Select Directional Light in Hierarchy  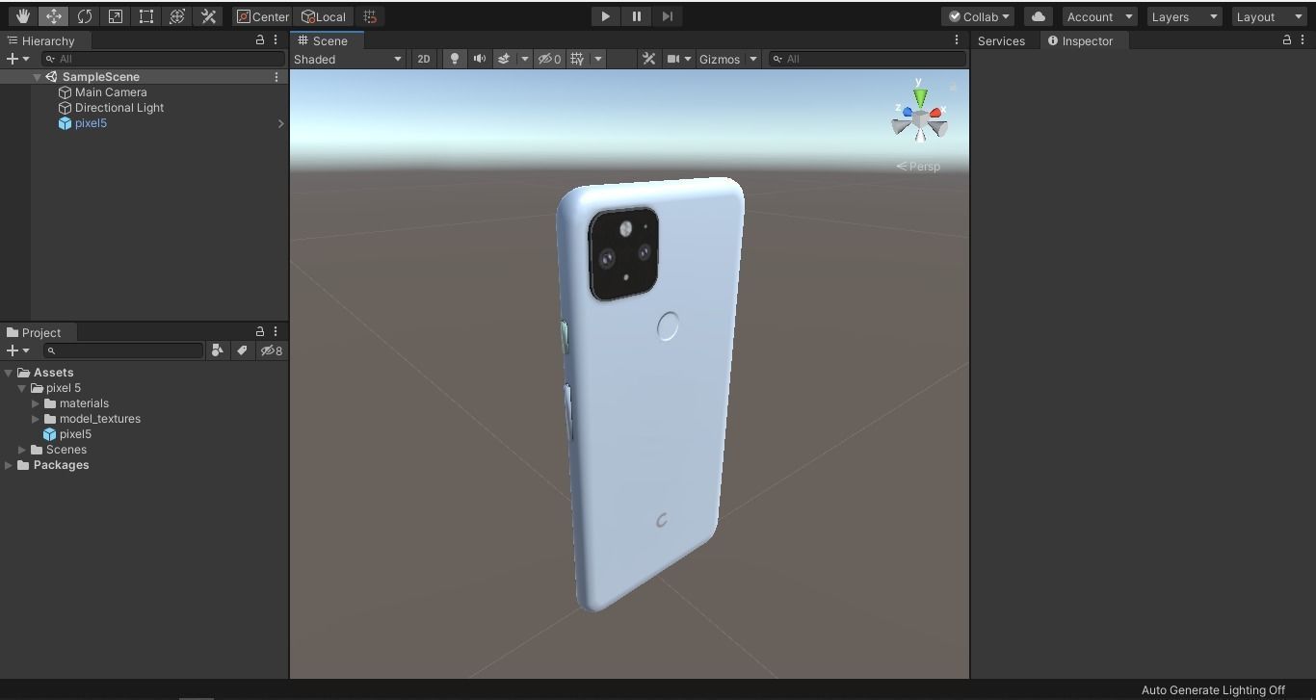119,108
